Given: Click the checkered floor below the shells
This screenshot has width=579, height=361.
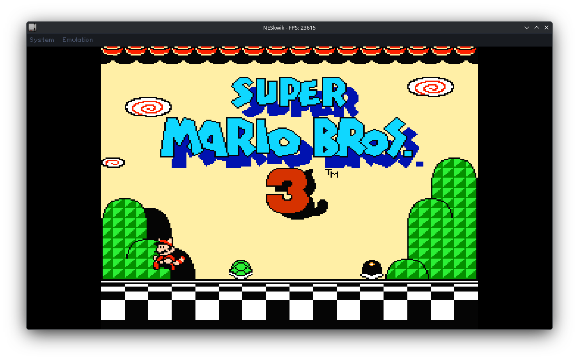Looking at the screenshot, I should tap(289, 301).
